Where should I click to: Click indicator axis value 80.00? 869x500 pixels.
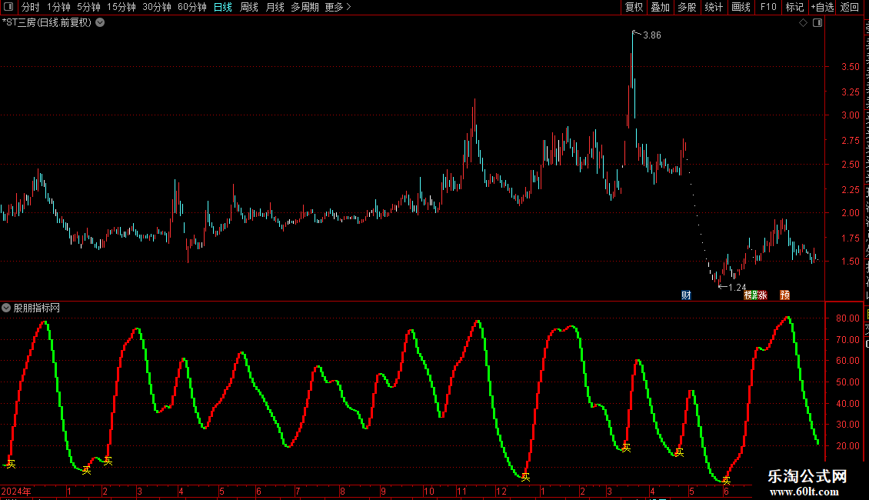(x=848, y=318)
